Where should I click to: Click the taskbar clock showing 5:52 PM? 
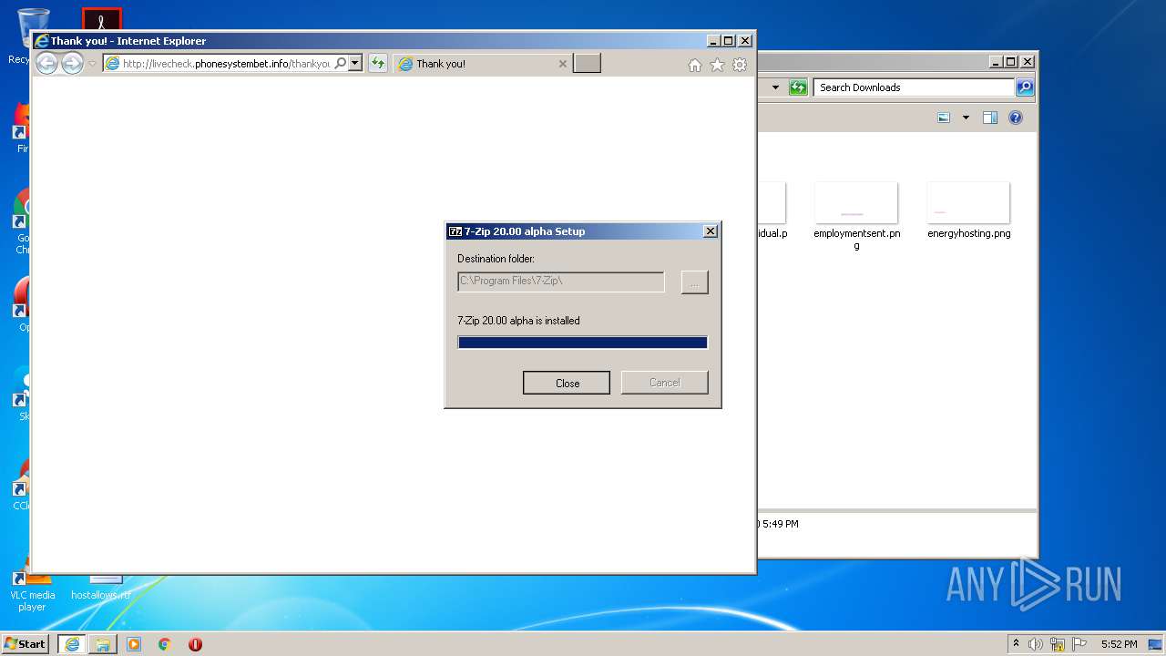click(1119, 644)
